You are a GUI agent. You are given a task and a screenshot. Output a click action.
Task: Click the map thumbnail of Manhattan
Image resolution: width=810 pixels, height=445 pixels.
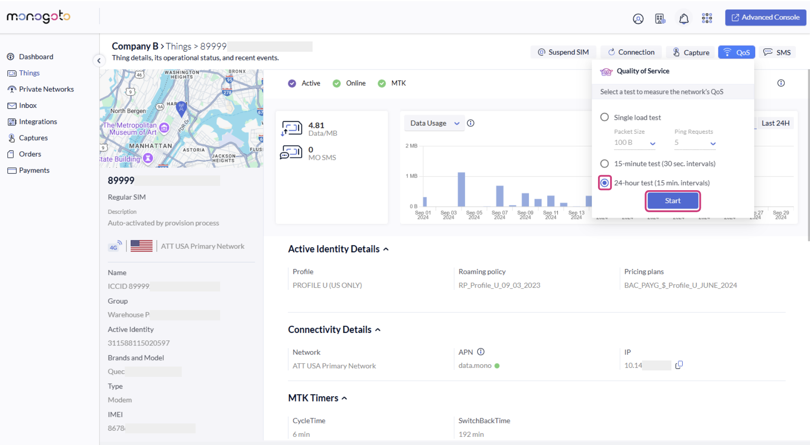(x=181, y=119)
